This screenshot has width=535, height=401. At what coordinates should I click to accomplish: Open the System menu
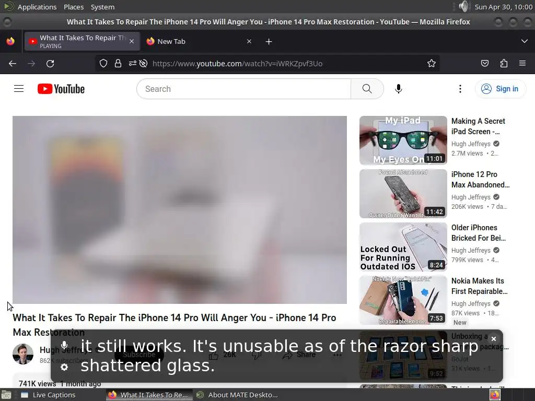click(102, 7)
